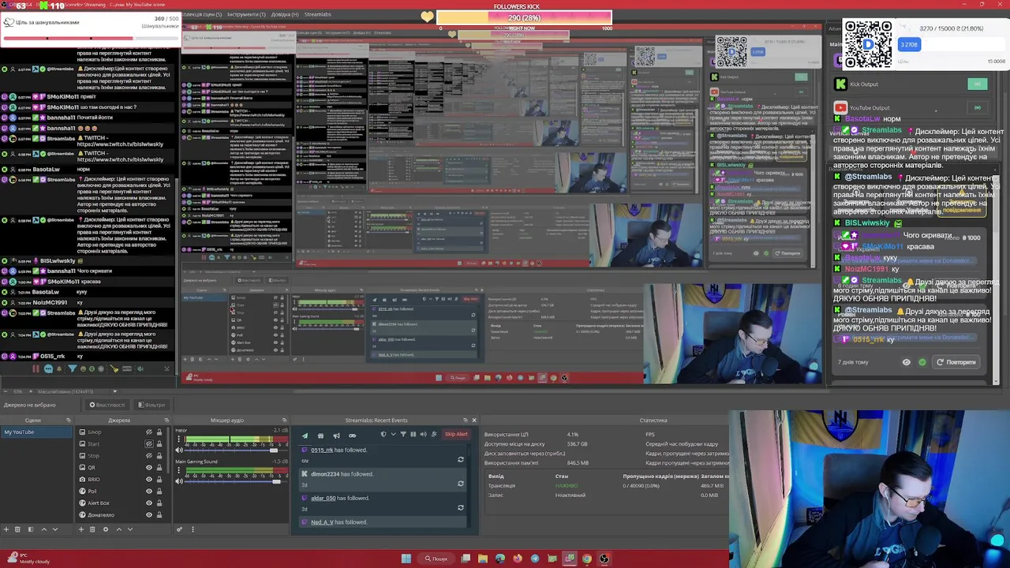Click the lock icon on Alert Box source
Image resolution: width=1010 pixels, height=568 pixels.
click(x=159, y=503)
